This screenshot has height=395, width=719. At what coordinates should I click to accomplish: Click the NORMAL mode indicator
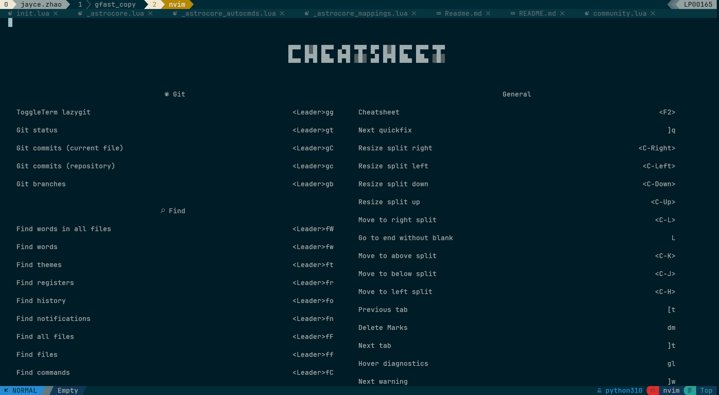[x=25, y=391]
